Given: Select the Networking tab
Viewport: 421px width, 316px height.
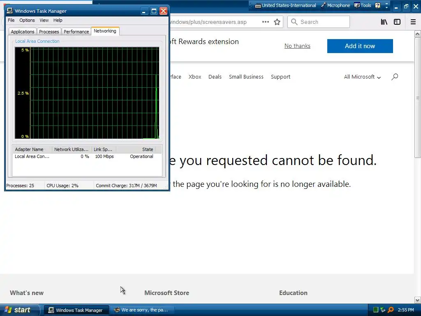Looking at the screenshot, I should 105,31.
